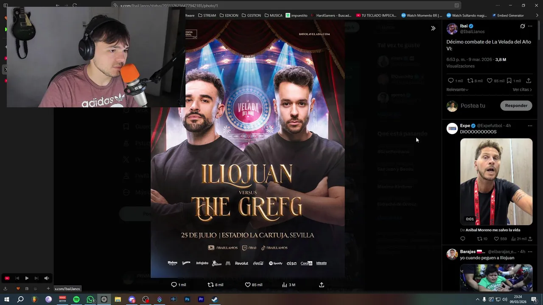Open the Ver citas link
Image resolution: width=543 pixels, height=305 pixels.
(522, 90)
